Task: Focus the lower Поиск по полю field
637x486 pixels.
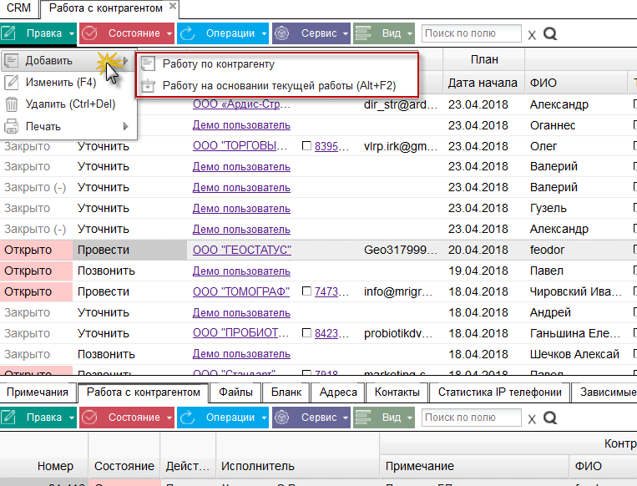Action: [x=471, y=418]
